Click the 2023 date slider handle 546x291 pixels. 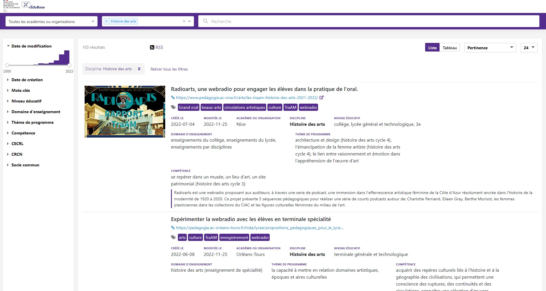[x=69, y=65]
